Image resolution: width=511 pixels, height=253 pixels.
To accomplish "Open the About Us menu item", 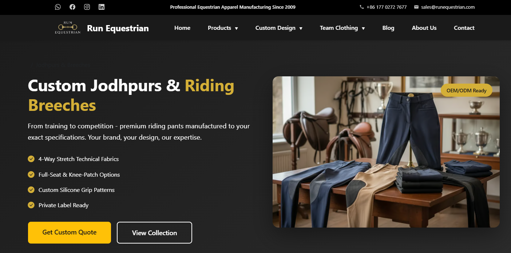I will pos(424,28).
